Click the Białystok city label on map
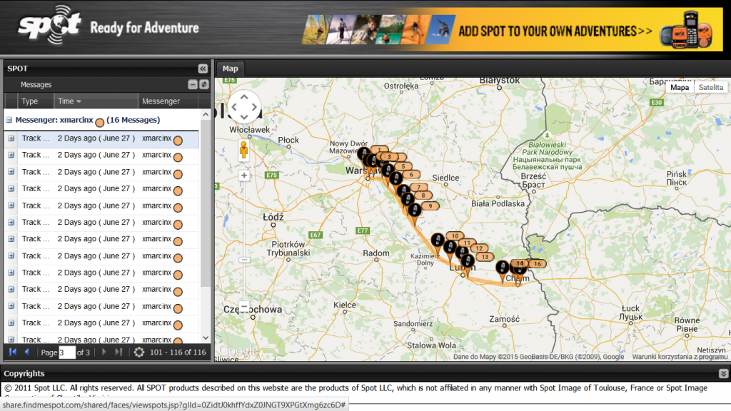Screen dimensions: 731x411 coord(500,81)
